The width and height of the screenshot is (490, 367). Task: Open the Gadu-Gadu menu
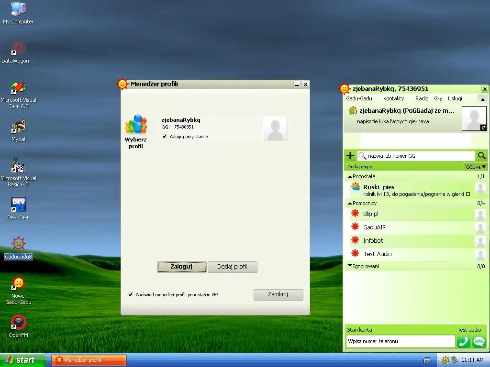(x=359, y=98)
